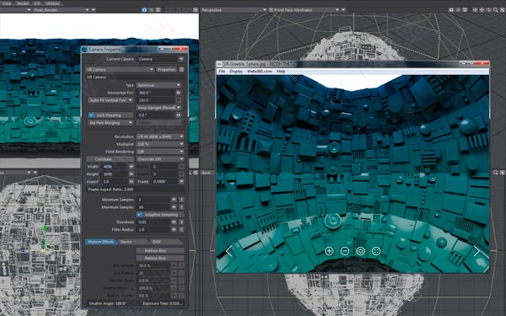Maximize the Perspective viewport with the corner icon
Image resolution: width=506 pixels, height=316 pixels.
502,10
